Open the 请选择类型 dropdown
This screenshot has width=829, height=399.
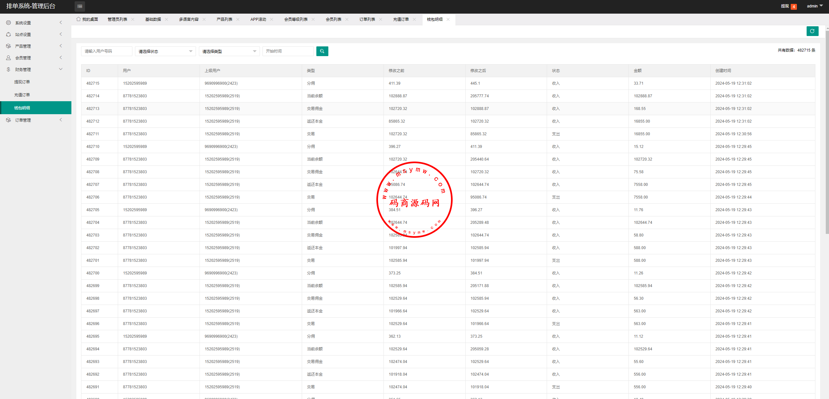[229, 51]
